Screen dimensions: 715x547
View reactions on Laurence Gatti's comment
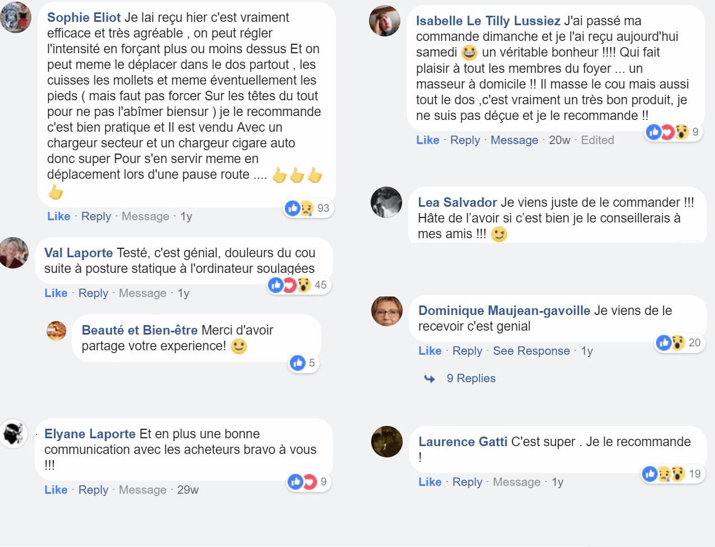point(671,474)
